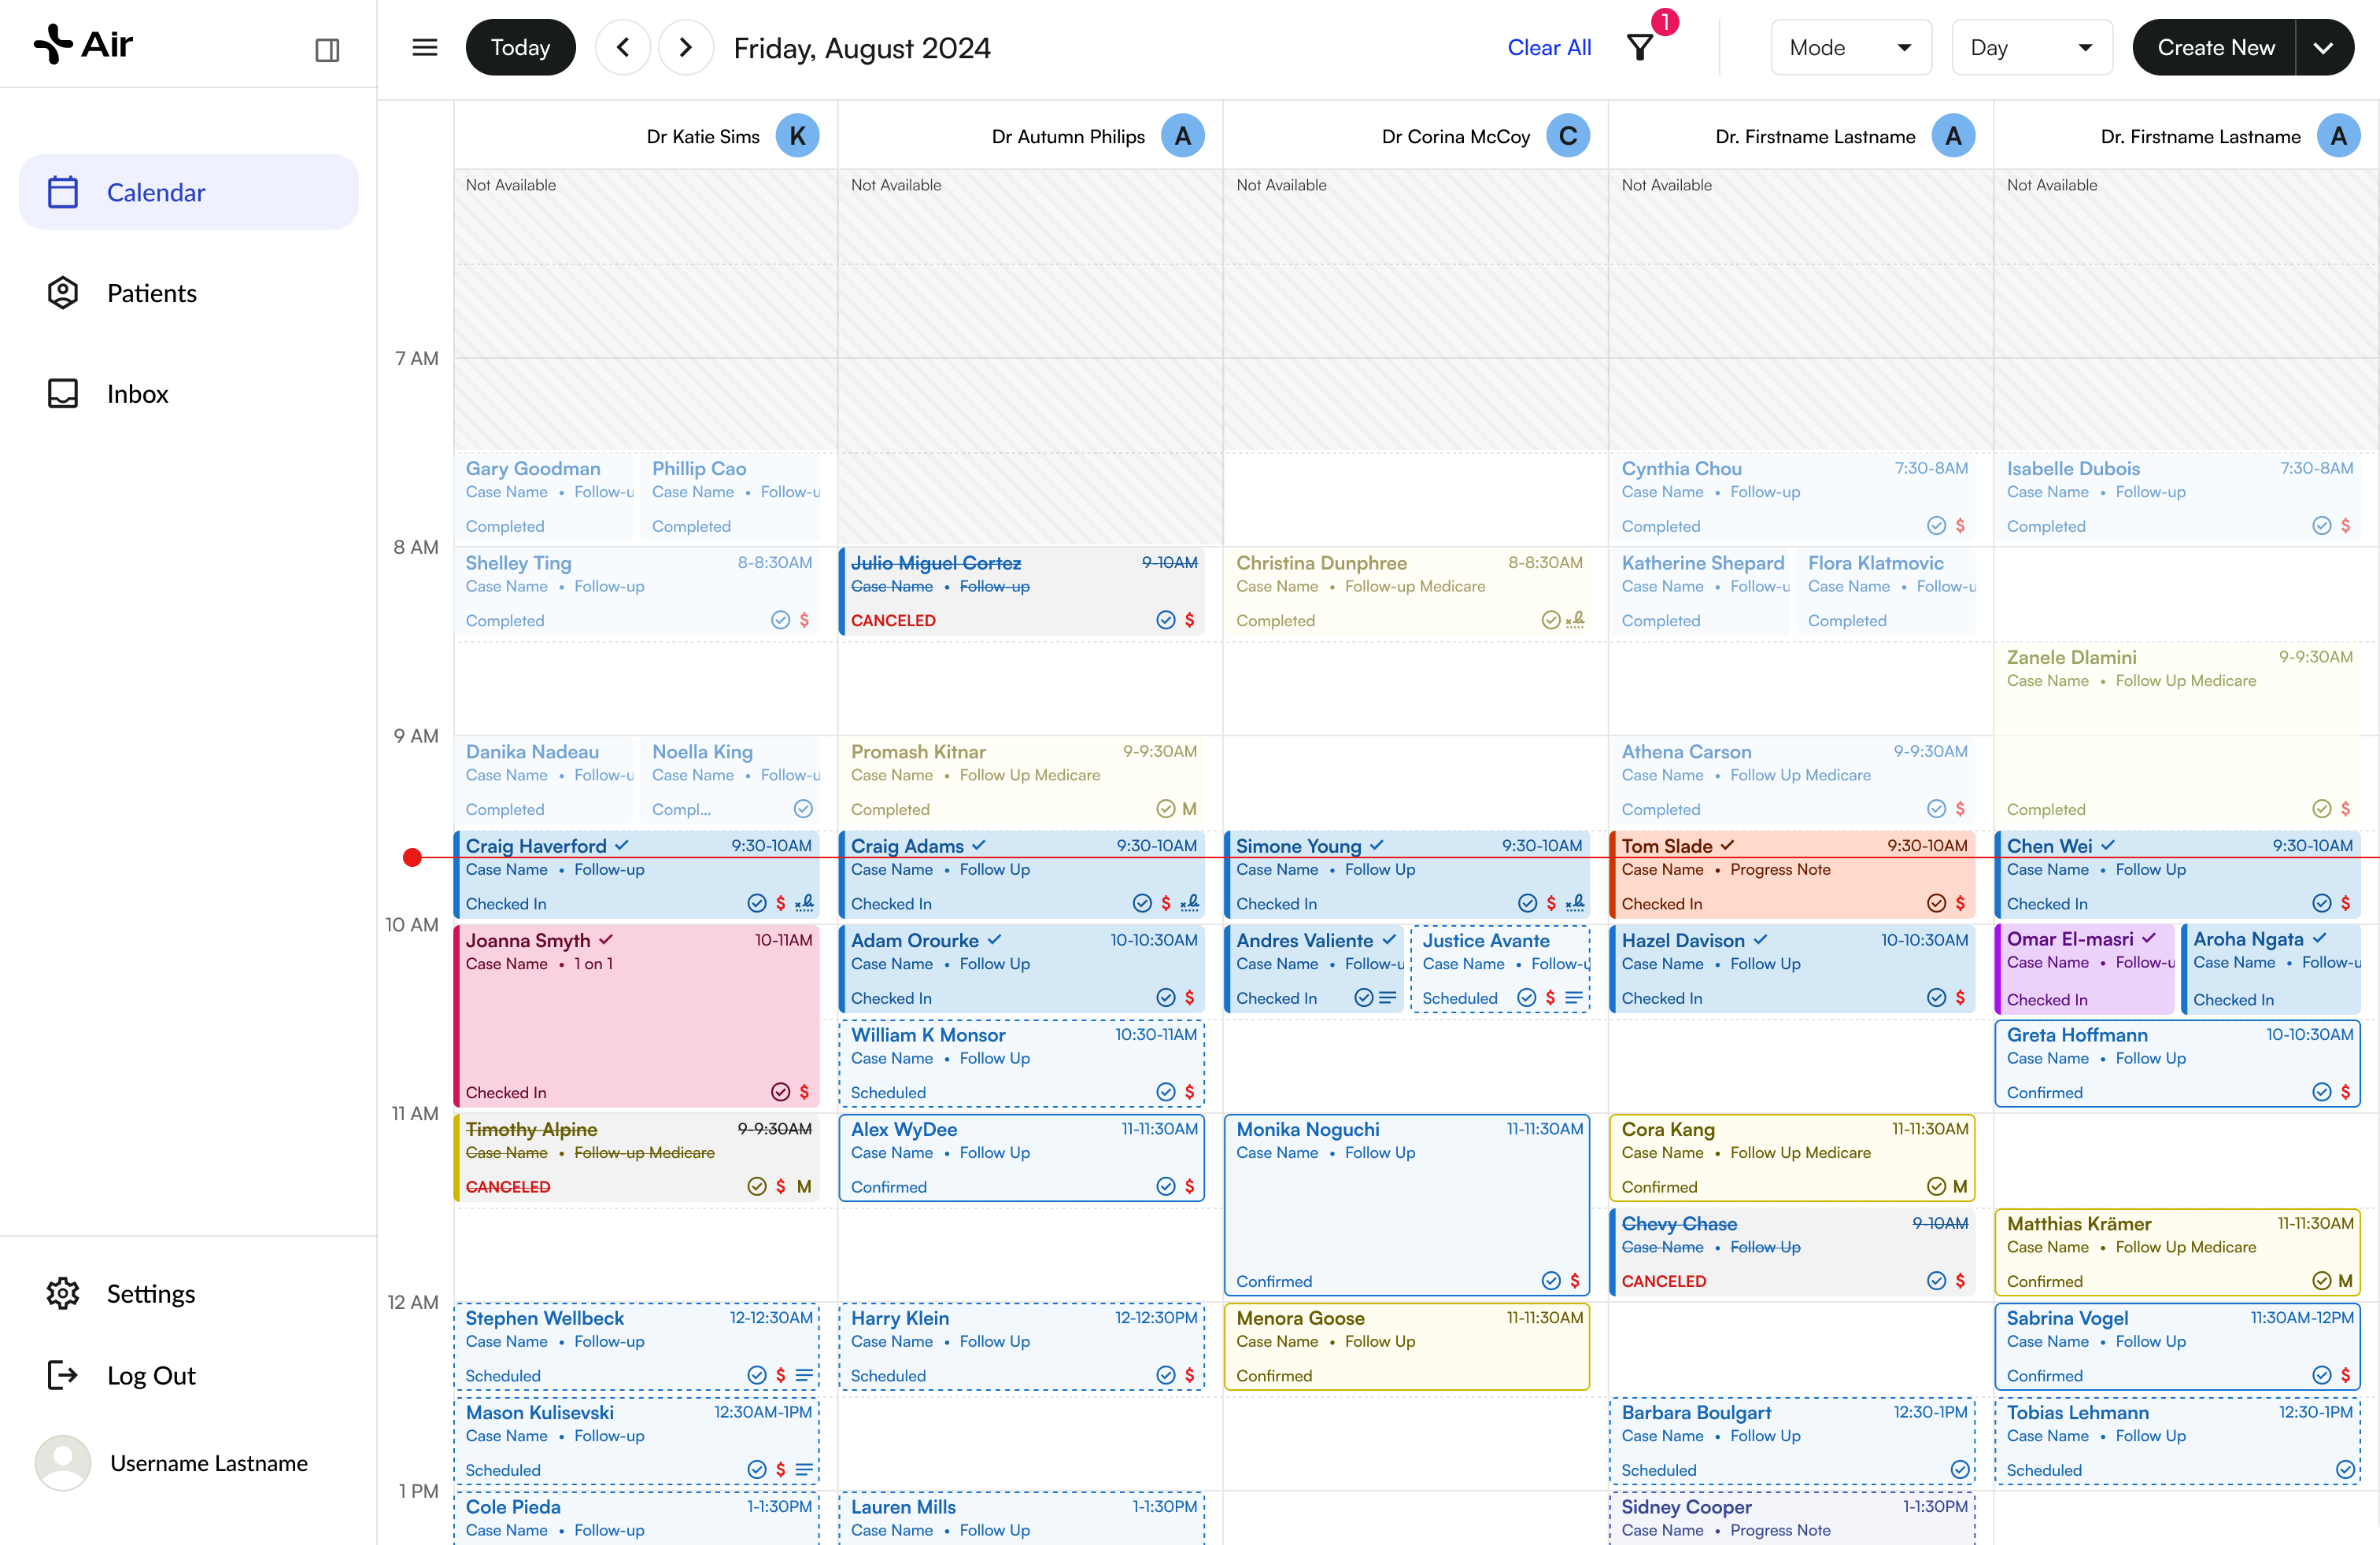Open Settings using the gear icon

[62, 1292]
